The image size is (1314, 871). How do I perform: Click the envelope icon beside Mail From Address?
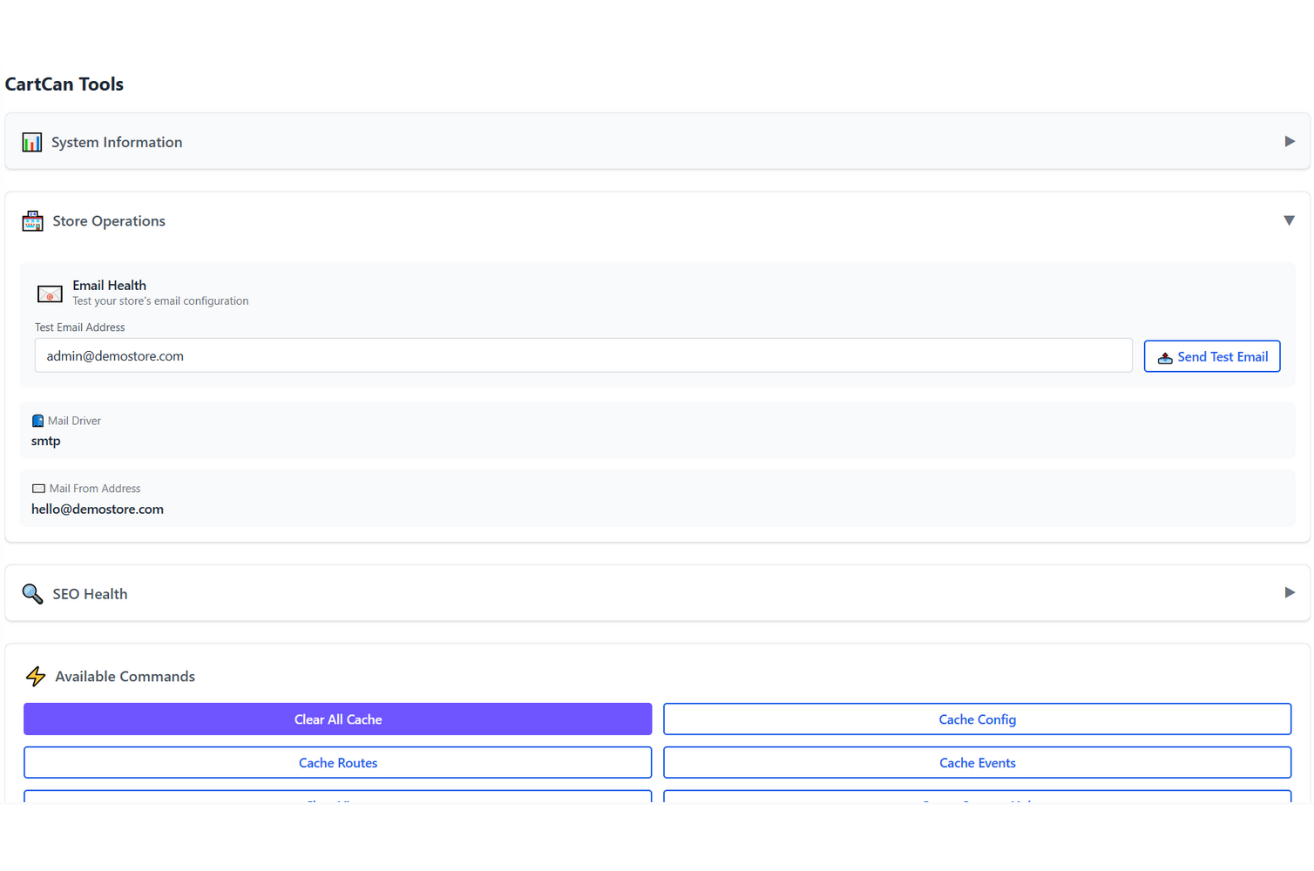[37, 488]
